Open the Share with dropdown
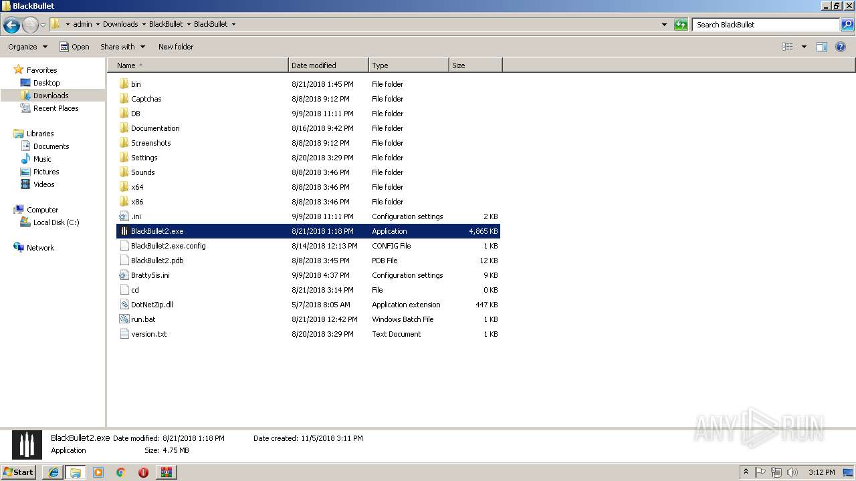 122,47
